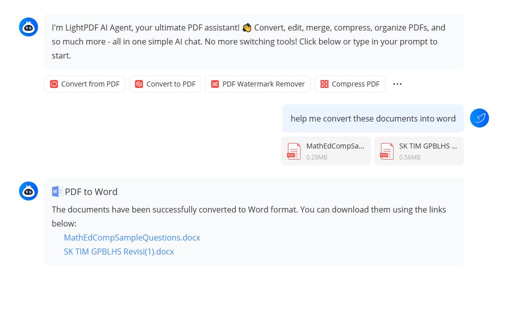Viewport: 510px width, 312px height.
Task: Click the Convert to PDF icon
Action: (x=139, y=84)
